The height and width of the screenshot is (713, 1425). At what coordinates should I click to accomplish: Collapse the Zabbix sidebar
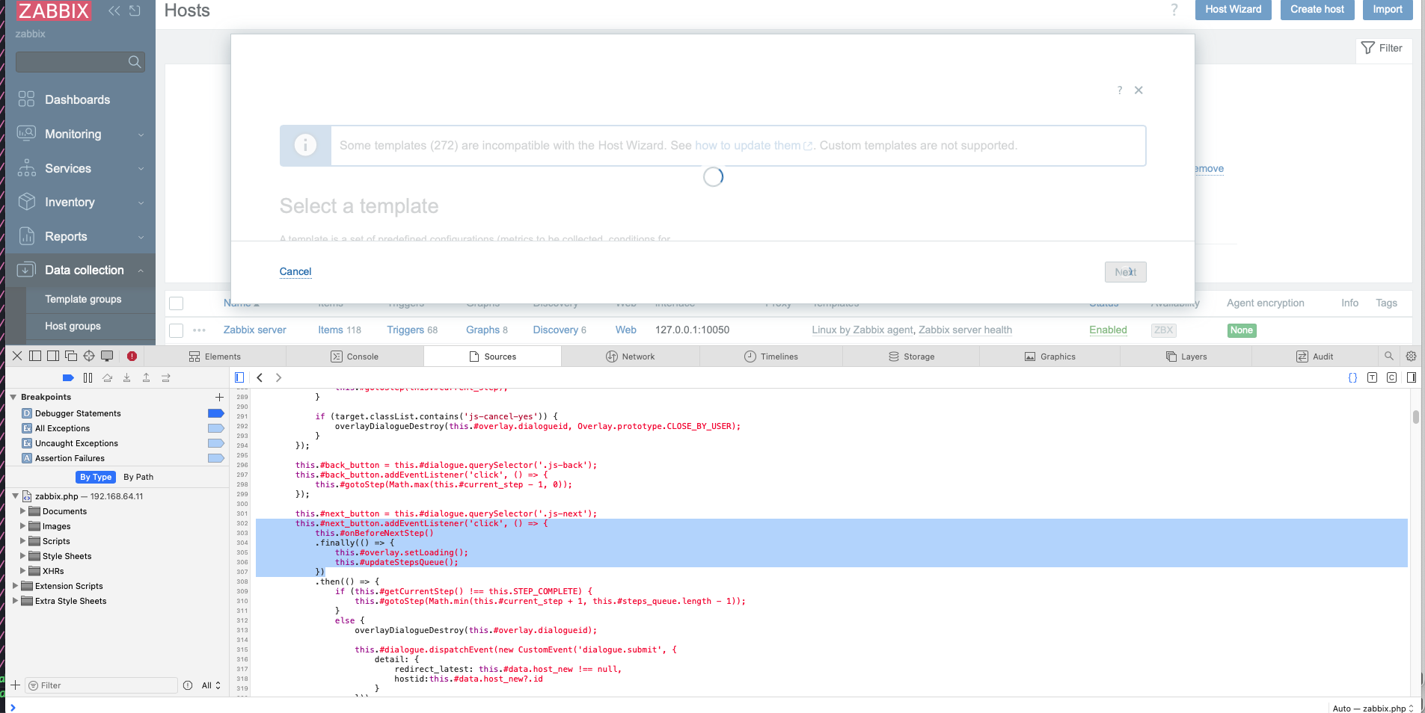[114, 10]
